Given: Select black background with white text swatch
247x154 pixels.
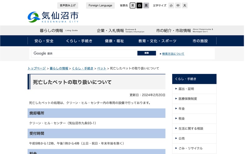Looking at the screenshot, I should (x=140, y=6).
